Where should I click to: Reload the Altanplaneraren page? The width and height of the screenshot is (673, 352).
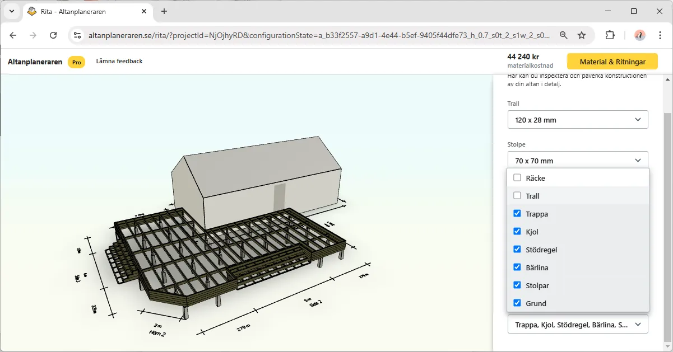tap(53, 35)
